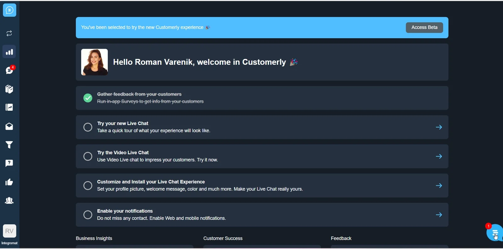Click the welcome profile photo
503x249 pixels.
(94, 62)
